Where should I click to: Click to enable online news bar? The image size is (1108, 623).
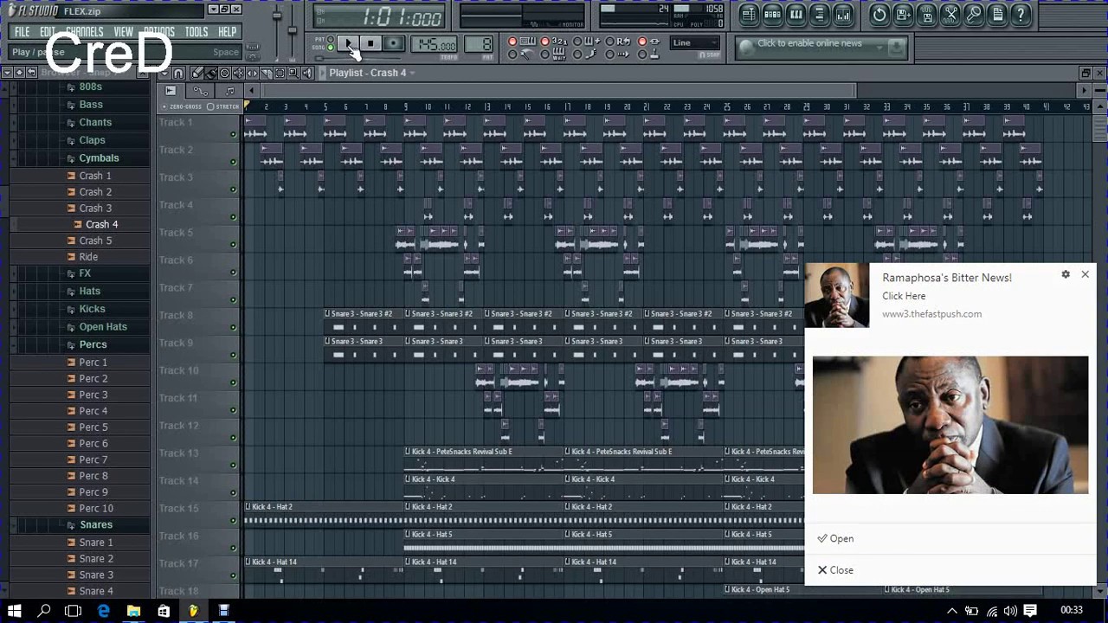(x=821, y=47)
